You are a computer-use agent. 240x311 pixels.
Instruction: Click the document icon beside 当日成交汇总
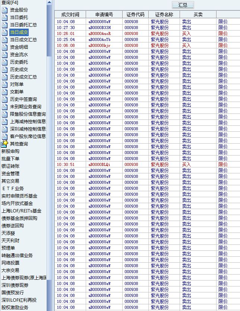4,40
